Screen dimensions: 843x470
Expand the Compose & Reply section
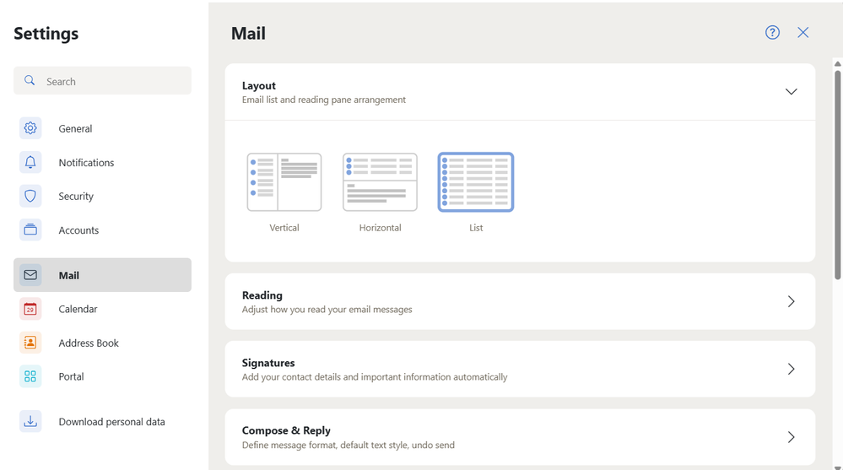point(791,437)
